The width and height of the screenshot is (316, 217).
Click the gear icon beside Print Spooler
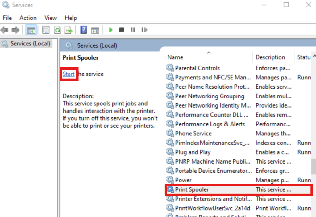point(170,189)
